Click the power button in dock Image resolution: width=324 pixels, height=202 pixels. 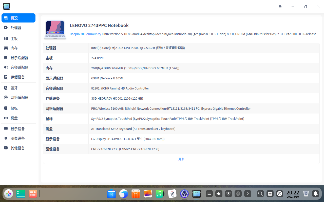280,194
